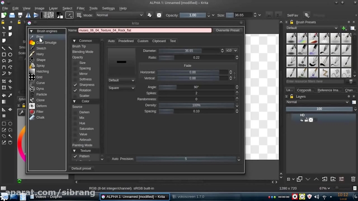Enable the Size option checkbox

pos(75,63)
